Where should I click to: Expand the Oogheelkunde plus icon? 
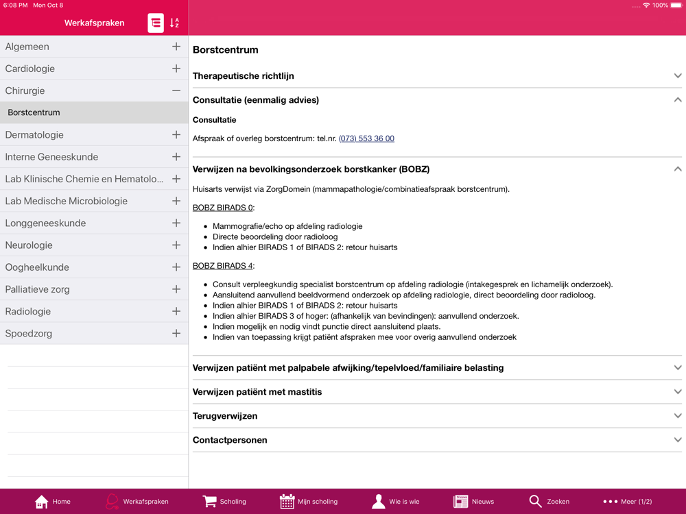click(x=176, y=267)
